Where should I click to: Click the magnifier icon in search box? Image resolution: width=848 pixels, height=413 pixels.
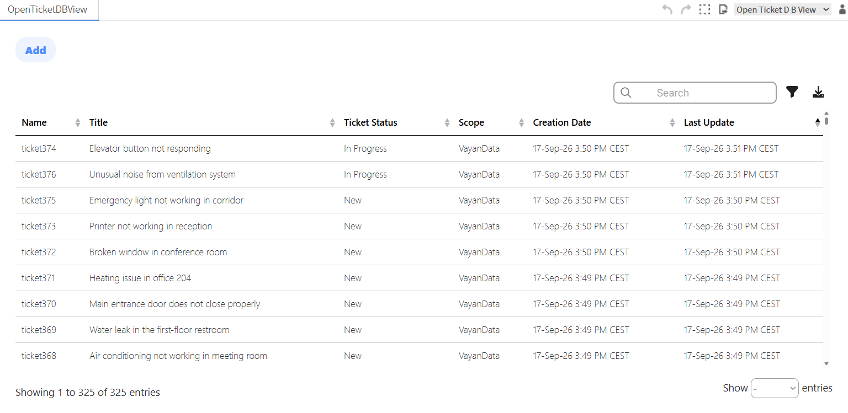coord(626,93)
